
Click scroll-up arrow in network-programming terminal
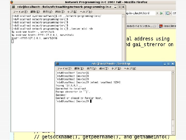point(123,16)
